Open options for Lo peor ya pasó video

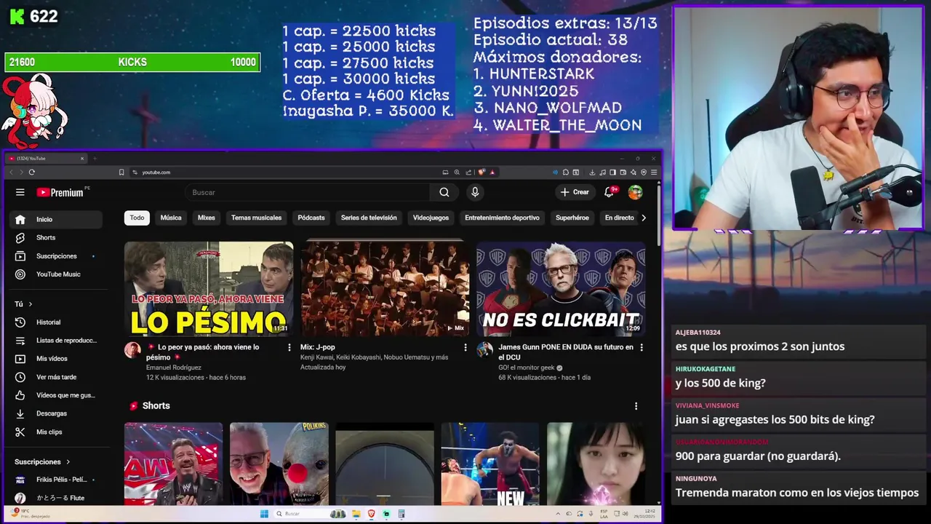coord(289,348)
